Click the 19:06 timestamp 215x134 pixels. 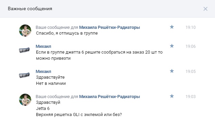(x=191, y=46)
